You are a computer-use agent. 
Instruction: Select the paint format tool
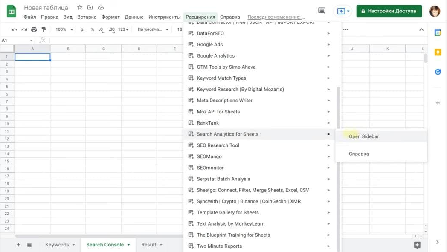click(x=44, y=29)
